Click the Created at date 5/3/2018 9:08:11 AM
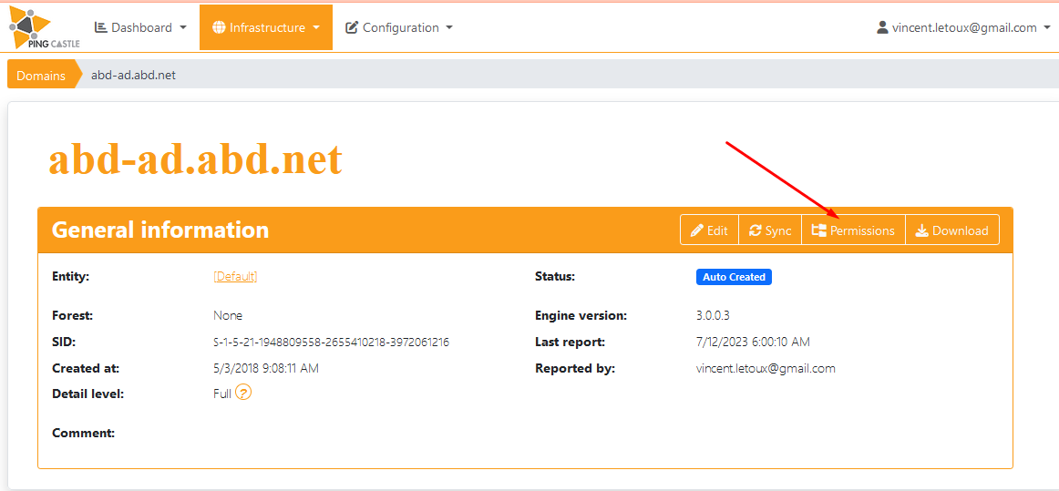Image resolution: width=1059 pixels, height=491 pixels. click(266, 369)
